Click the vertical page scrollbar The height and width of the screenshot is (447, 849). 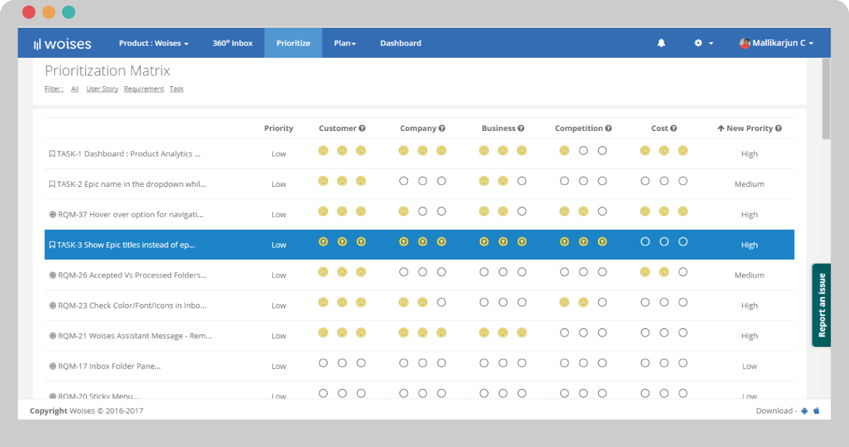(826, 99)
